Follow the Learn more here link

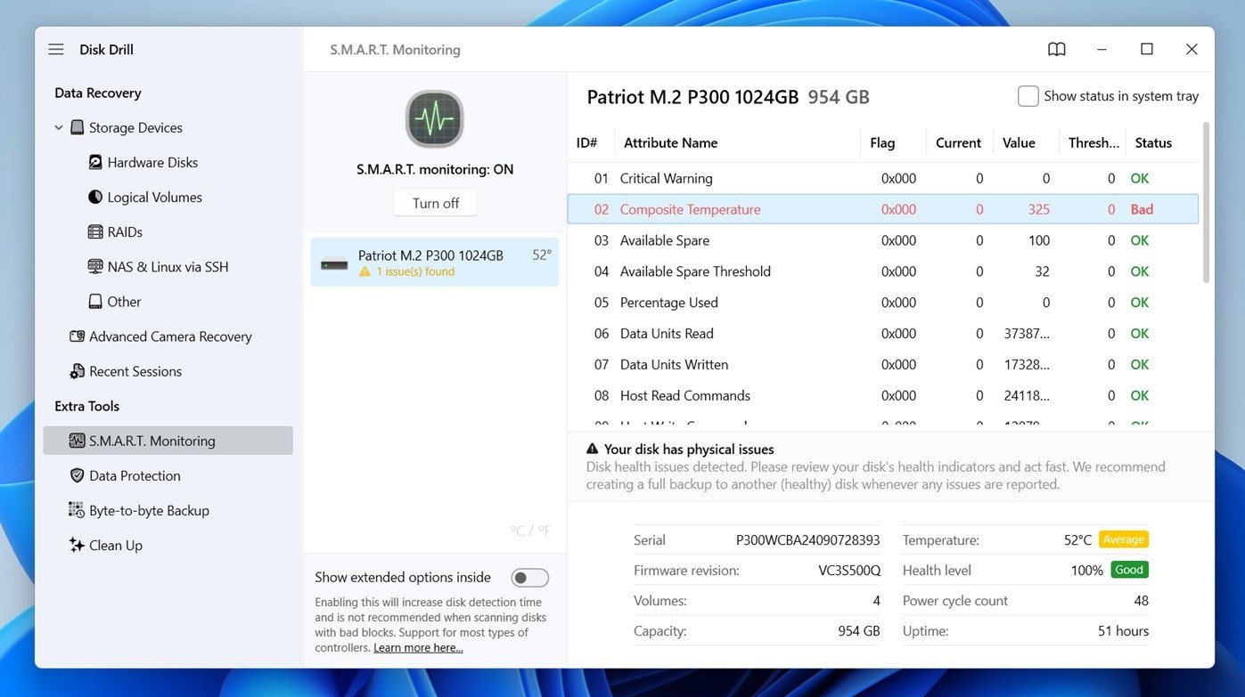(x=418, y=648)
